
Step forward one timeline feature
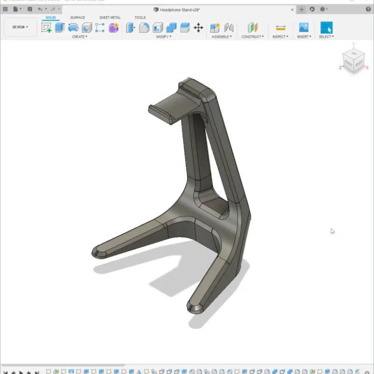click(x=29, y=372)
